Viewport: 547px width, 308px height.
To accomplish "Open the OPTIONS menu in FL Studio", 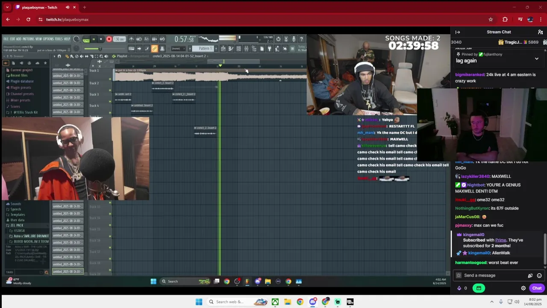I will (48, 39).
